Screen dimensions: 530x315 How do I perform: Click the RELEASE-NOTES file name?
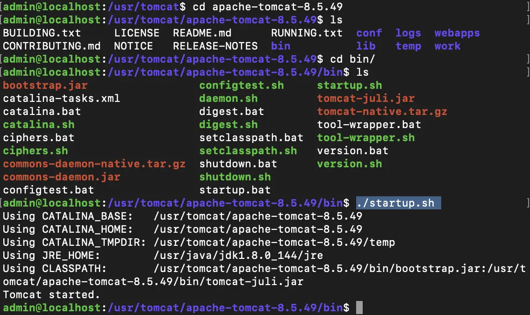pyautogui.click(x=215, y=46)
